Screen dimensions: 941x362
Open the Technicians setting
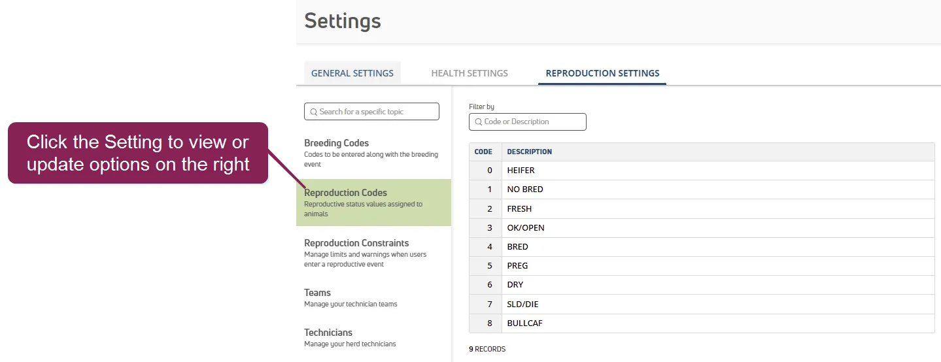point(373,337)
